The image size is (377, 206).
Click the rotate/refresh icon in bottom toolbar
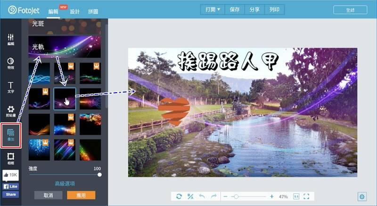coord(179,197)
